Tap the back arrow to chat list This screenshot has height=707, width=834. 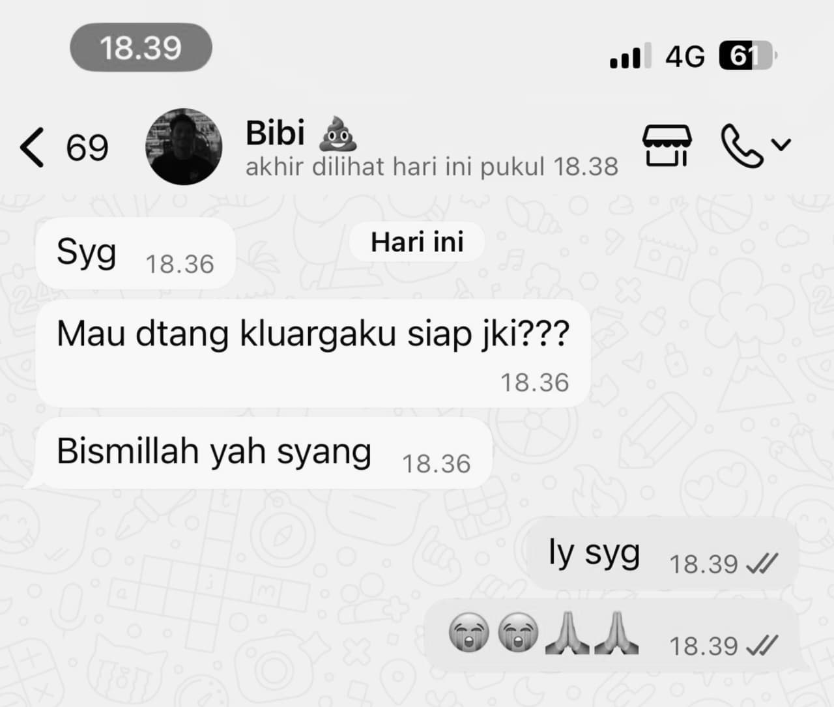pyautogui.click(x=32, y=147)
